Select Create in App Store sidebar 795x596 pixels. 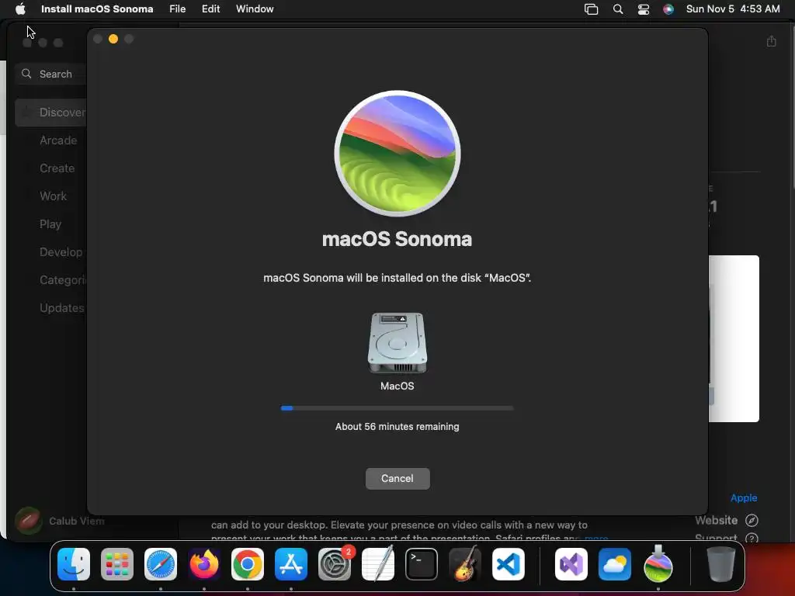[x=57, y=168]
